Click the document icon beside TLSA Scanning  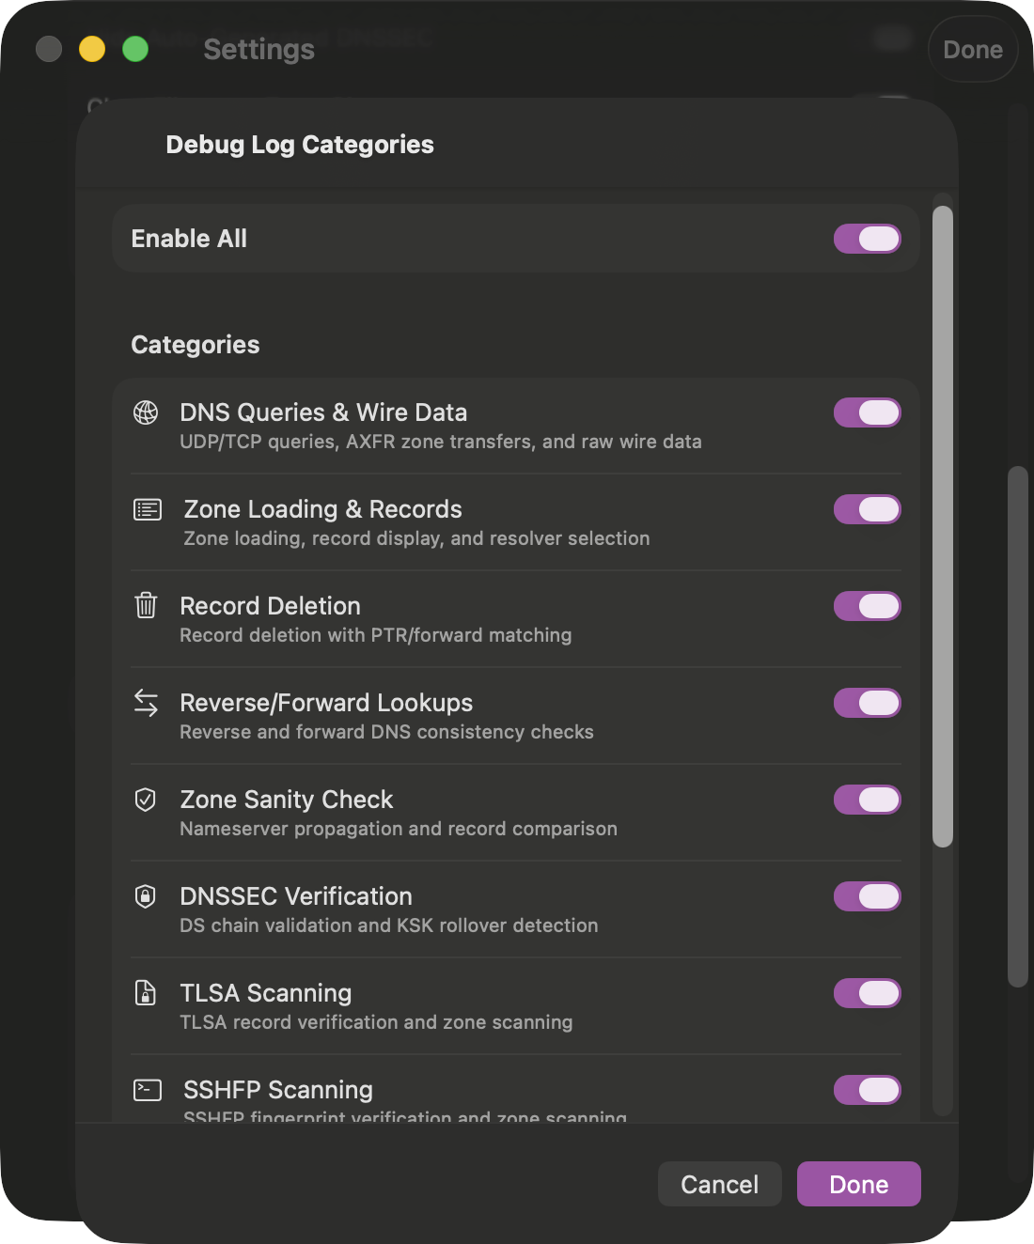tap(146, 993)
